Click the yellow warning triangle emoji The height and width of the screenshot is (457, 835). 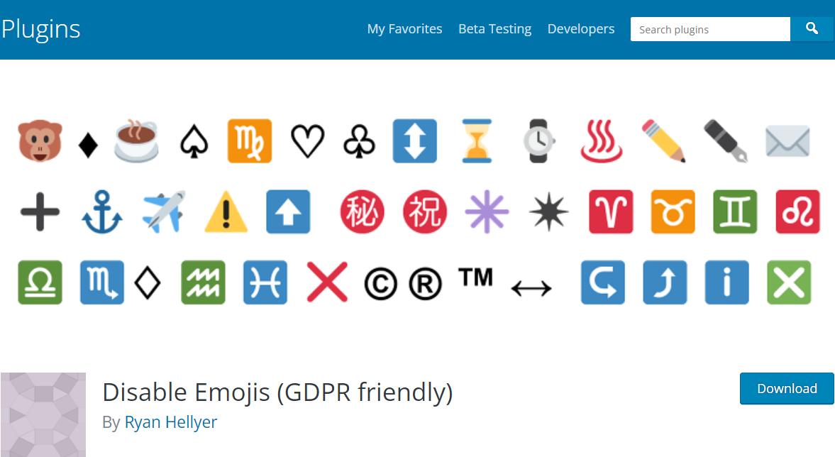tap(226, 211)
